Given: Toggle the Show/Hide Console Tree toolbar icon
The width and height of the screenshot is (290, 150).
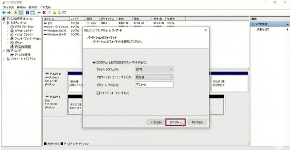Looking at the screenshot, I should [21, 13].
